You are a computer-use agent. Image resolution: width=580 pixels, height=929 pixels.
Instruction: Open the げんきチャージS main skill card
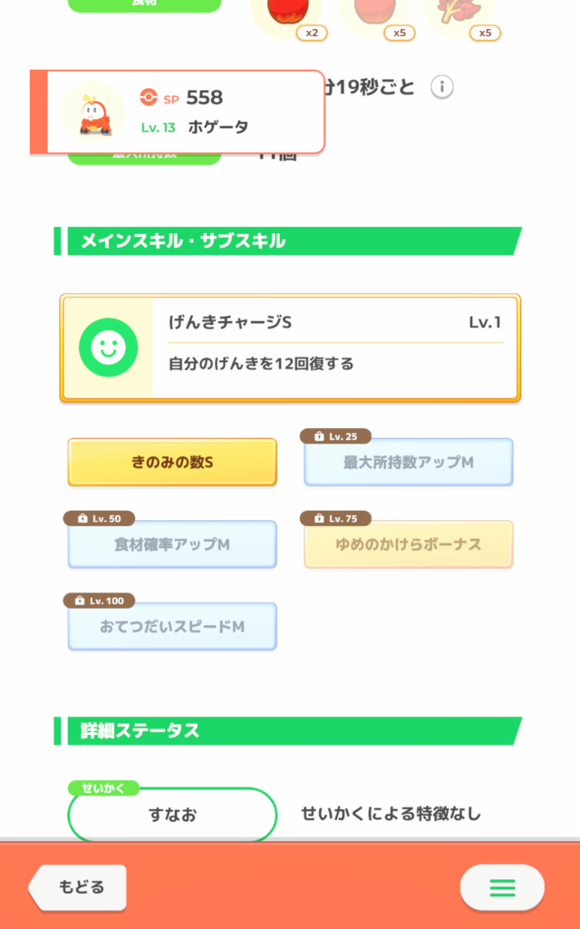(334, 347)
